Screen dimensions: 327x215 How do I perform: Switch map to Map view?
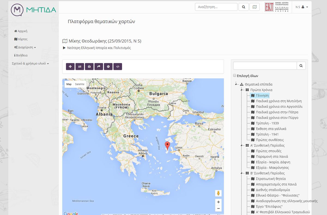(69, 84)
